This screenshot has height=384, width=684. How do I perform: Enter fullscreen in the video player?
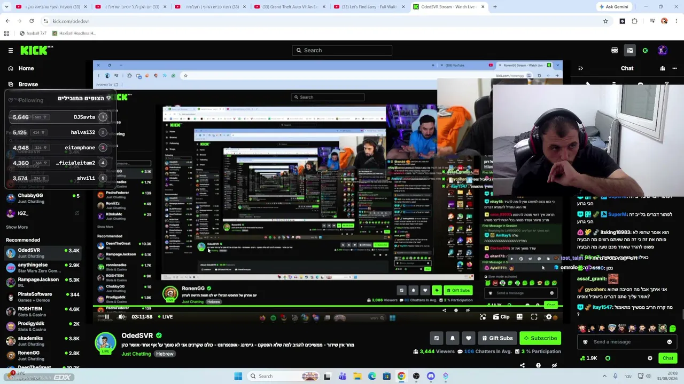tap(534, 317)
